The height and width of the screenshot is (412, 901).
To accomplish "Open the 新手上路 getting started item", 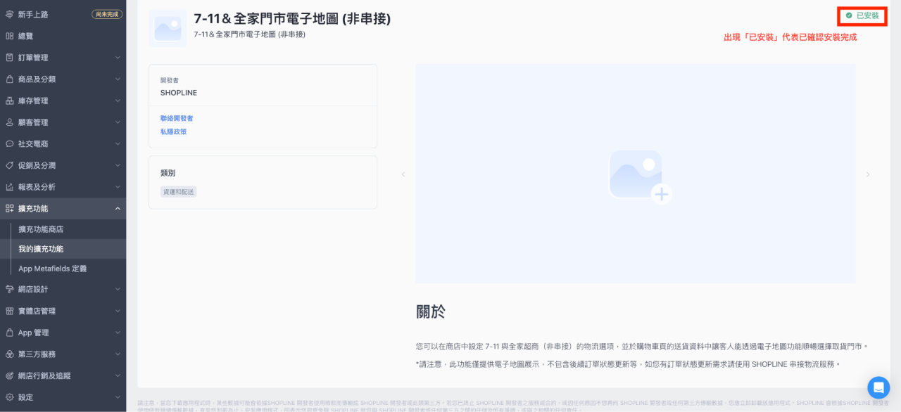I will click(x=63, y=14).
